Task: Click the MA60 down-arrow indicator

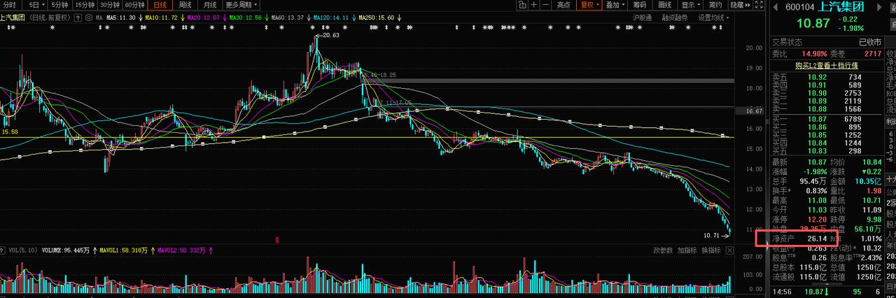Action: coord(309,17)
